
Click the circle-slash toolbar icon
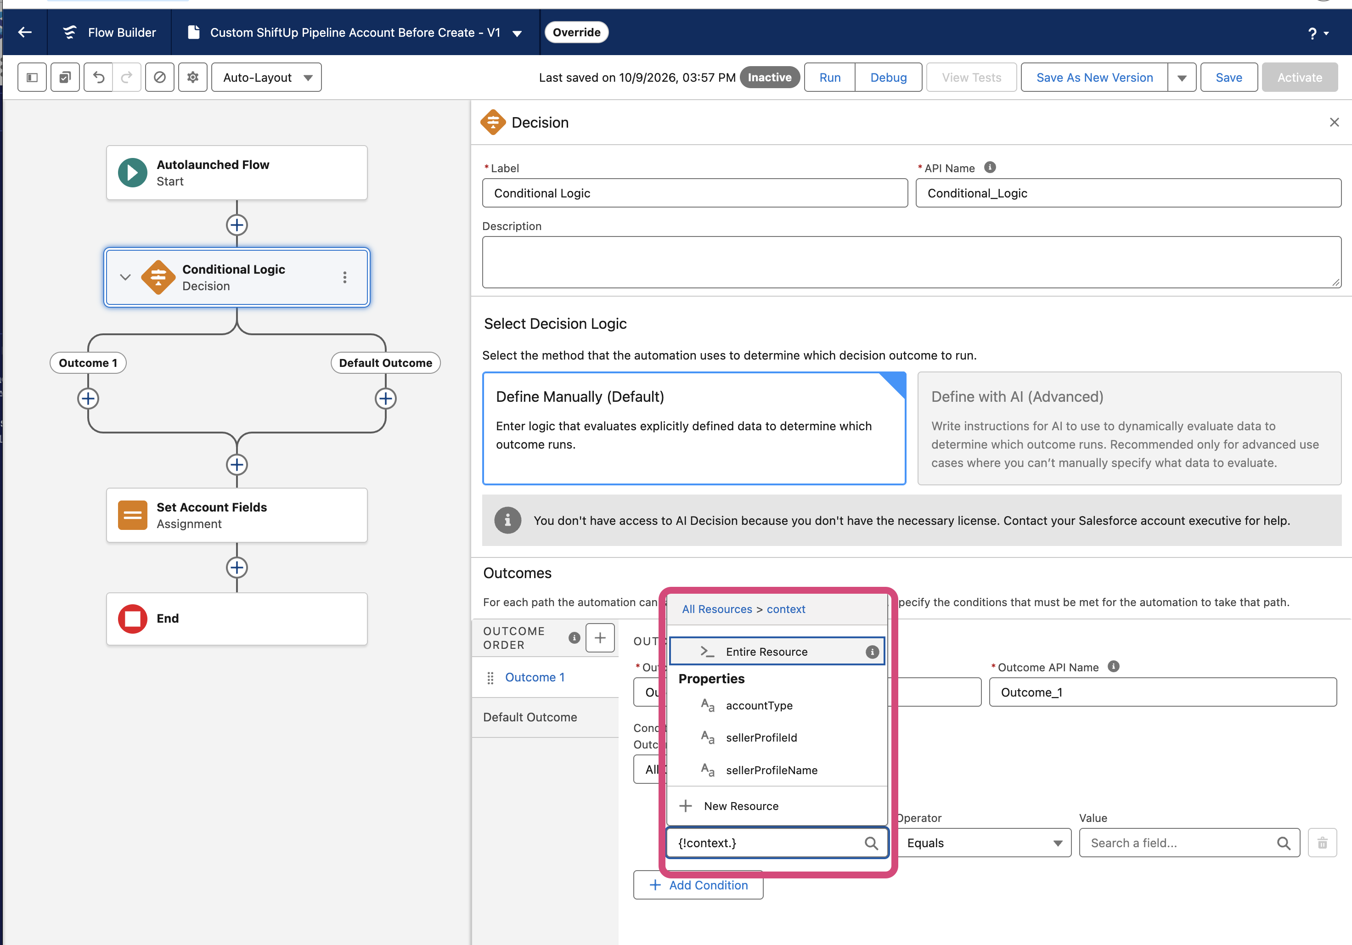(x=159, y=77)
